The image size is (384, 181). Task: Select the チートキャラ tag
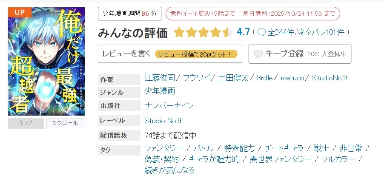click(284, 148)
